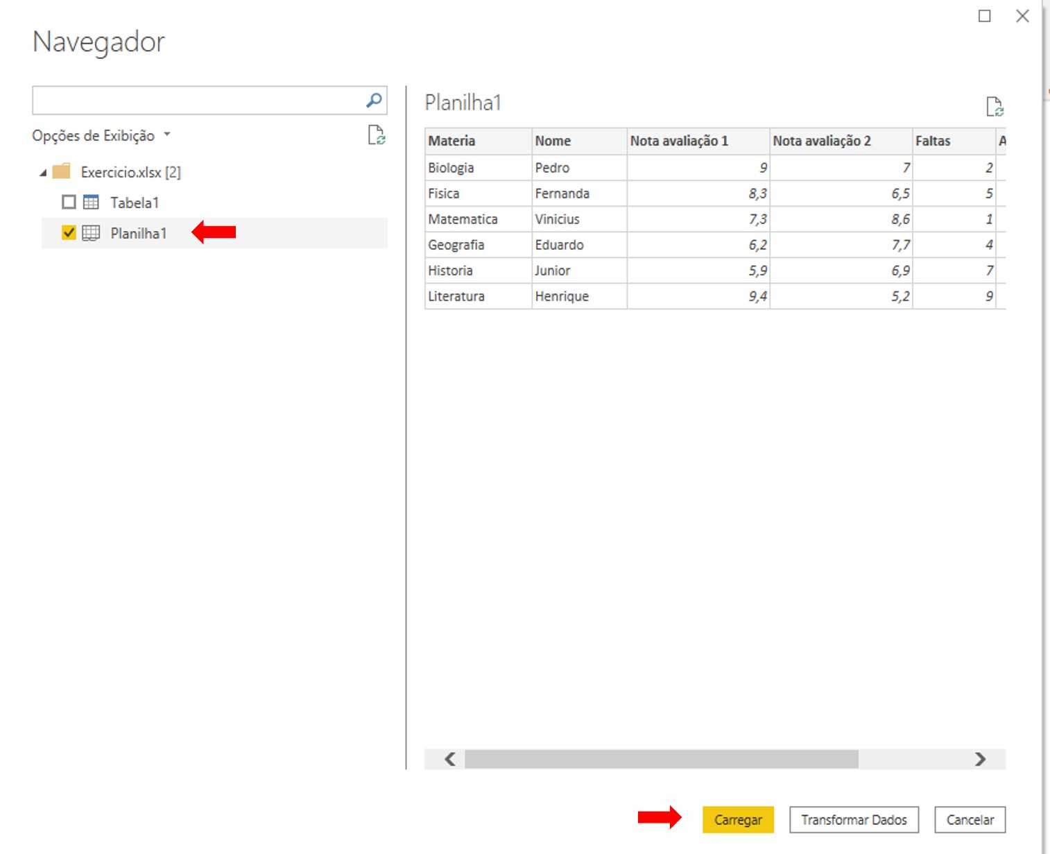Click the Cancelar button
Viewport: 1050px width, 854px height.
pyautogui.click(x=970, y=820)
